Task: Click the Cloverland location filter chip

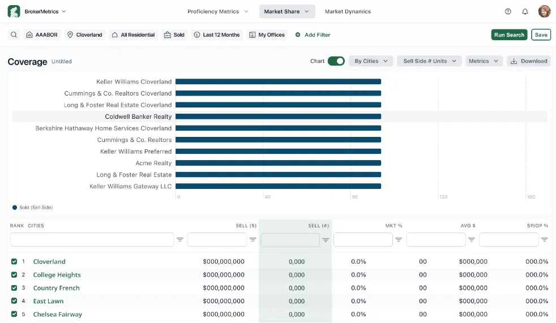Action: tap(85, 35)
